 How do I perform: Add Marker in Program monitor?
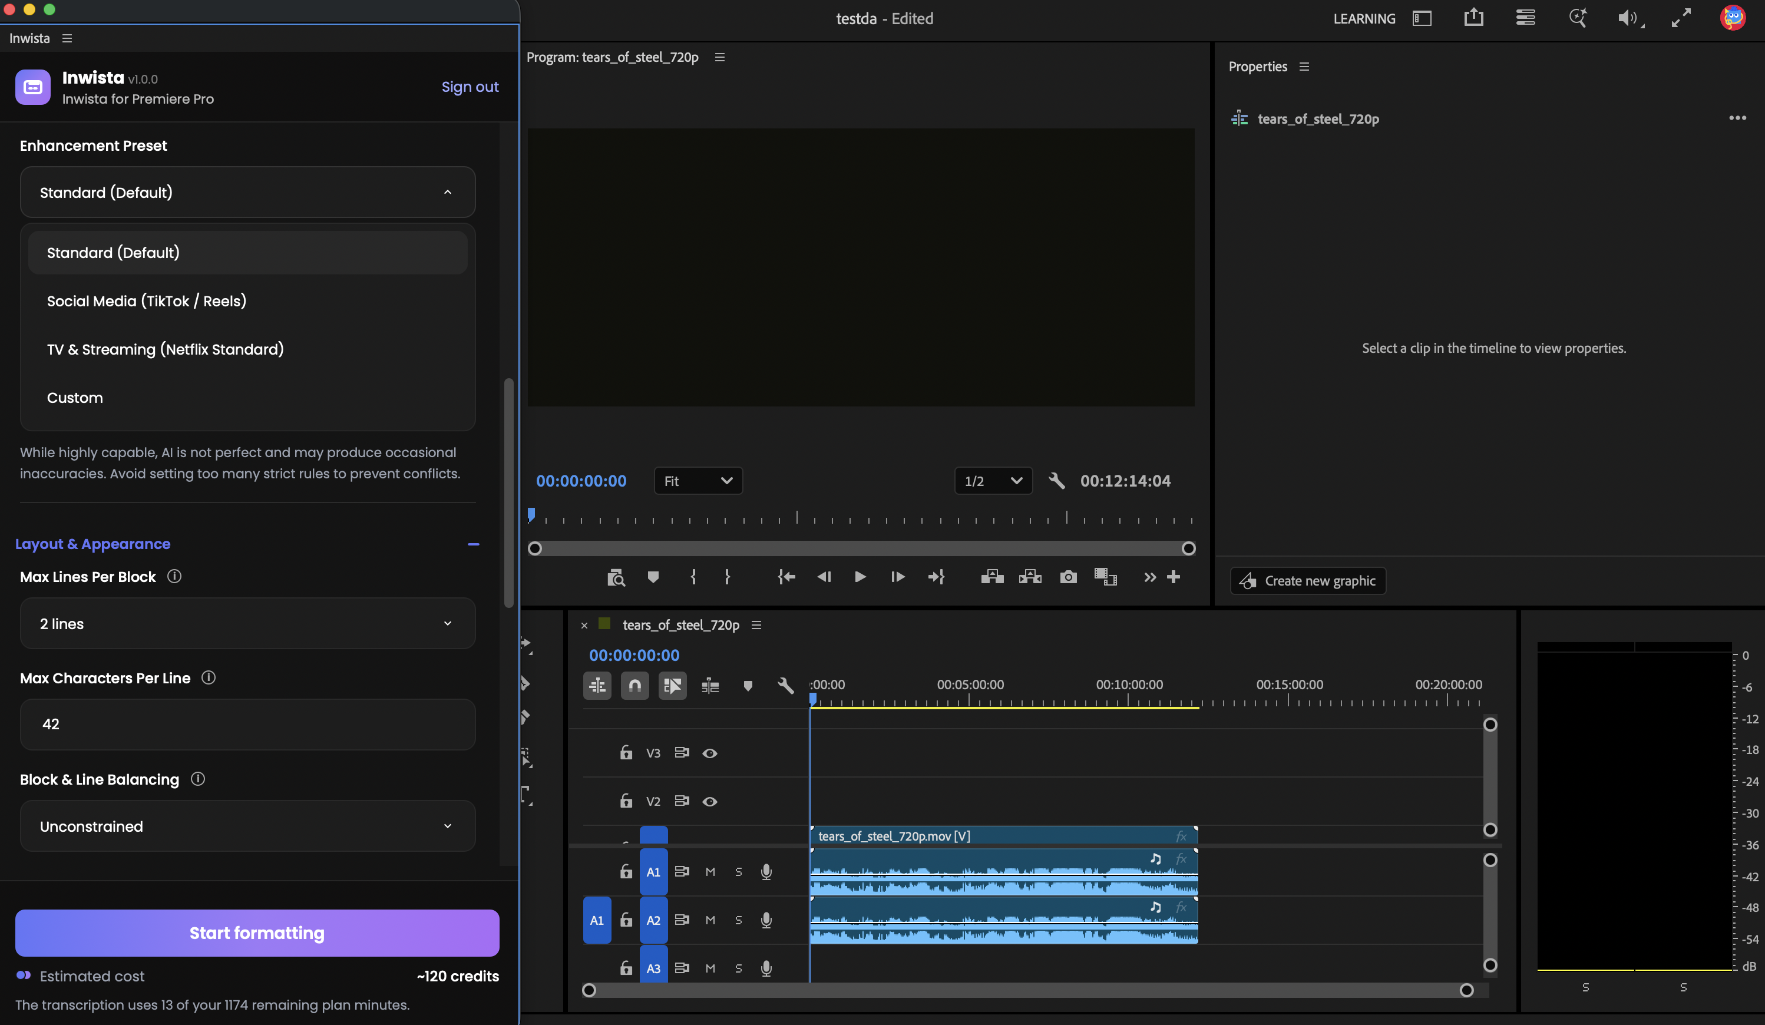[x=653, y=577]
